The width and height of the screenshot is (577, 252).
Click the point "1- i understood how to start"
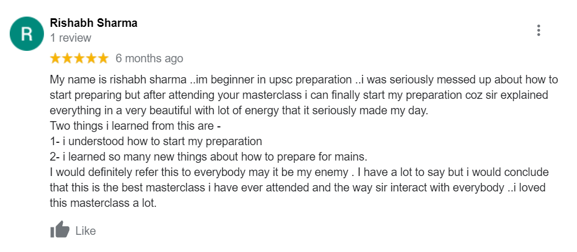(x=156, y=142)
